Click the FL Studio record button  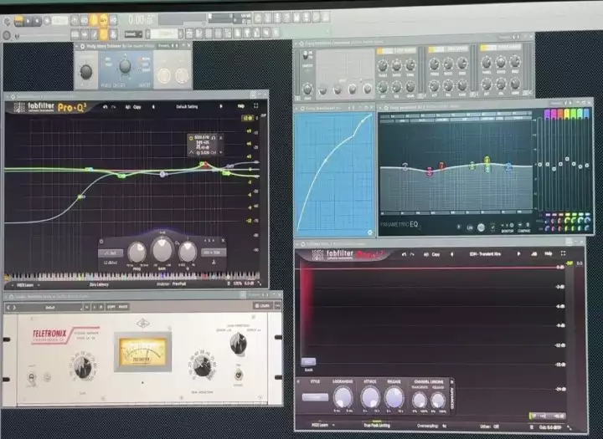click(x=47, y=21)
